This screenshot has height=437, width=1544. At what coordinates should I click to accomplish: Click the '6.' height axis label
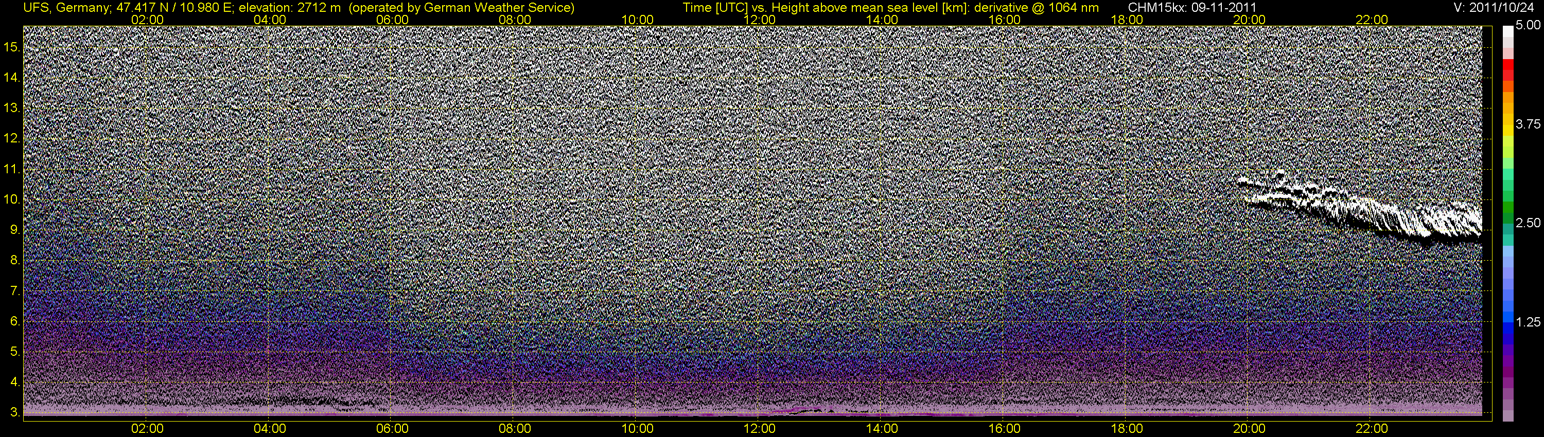coord(15,321)
